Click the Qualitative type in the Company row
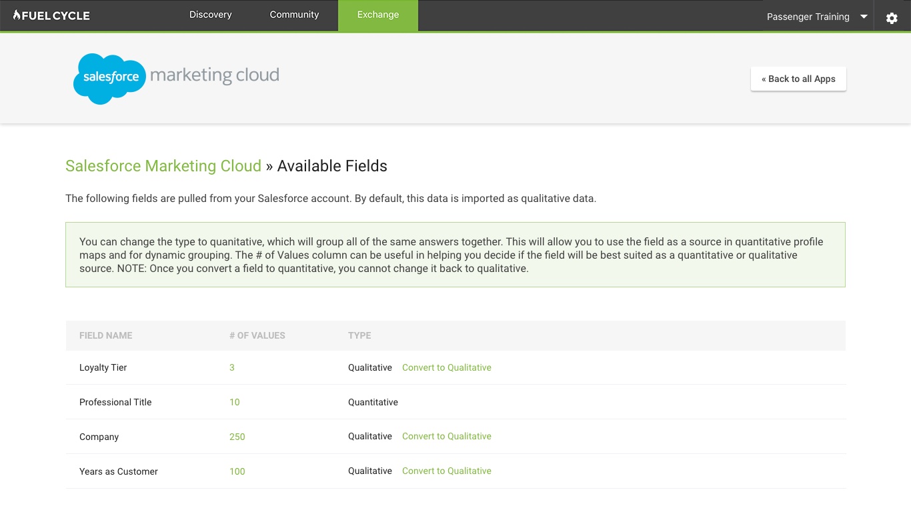911x522 pixels. point(370,436)
